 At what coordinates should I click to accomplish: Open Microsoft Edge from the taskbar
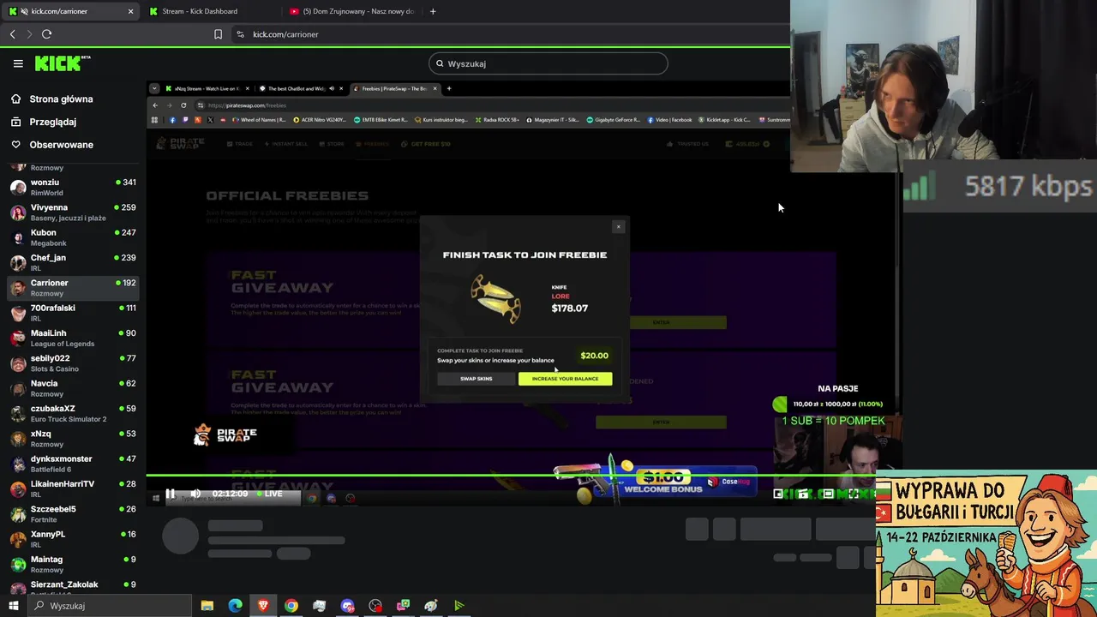(x=235, y=606)
